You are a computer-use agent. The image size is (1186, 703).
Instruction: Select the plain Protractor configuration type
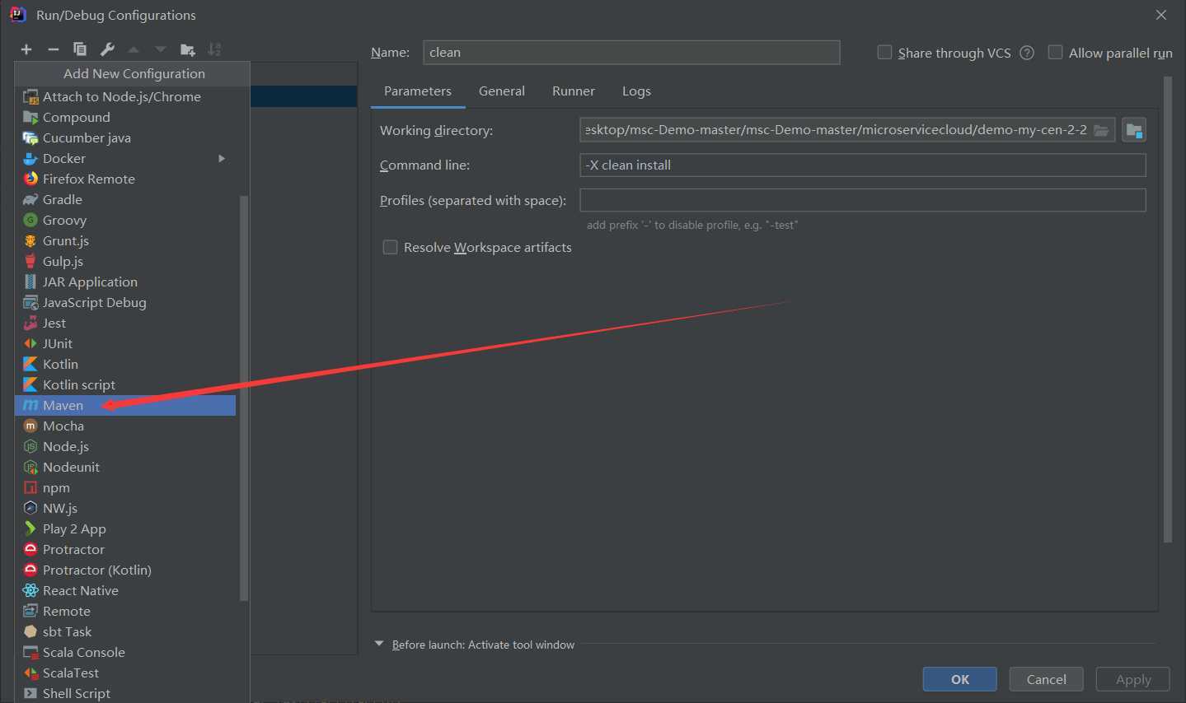point(125,549)
